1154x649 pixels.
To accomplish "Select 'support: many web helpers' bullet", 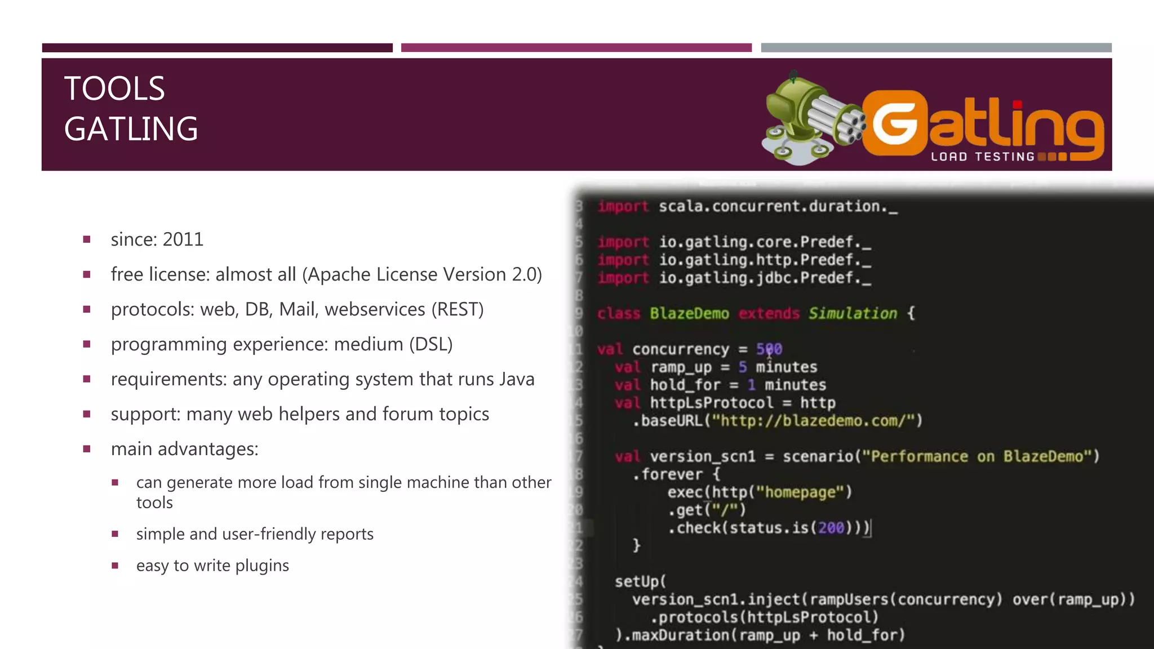I will click(x=300, y=414).
